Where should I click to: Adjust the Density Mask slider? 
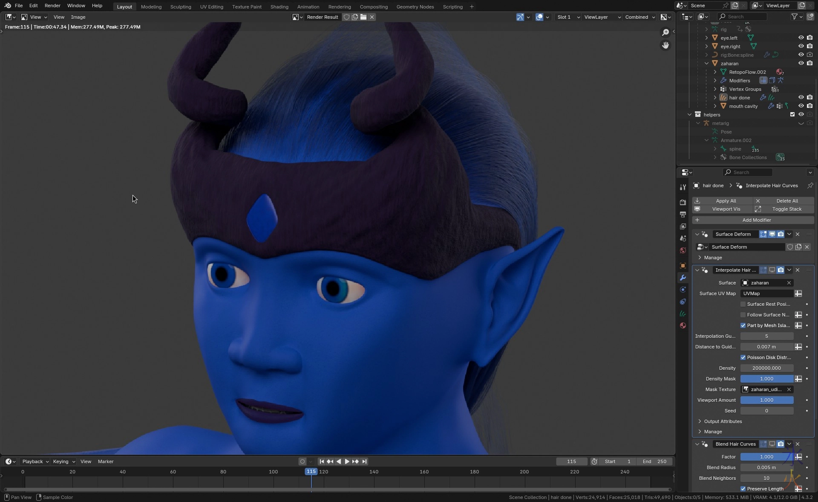[766, 379]
